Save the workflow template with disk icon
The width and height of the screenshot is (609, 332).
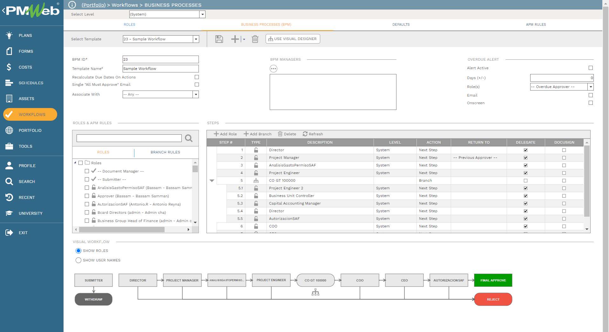[x=219, y=39]
